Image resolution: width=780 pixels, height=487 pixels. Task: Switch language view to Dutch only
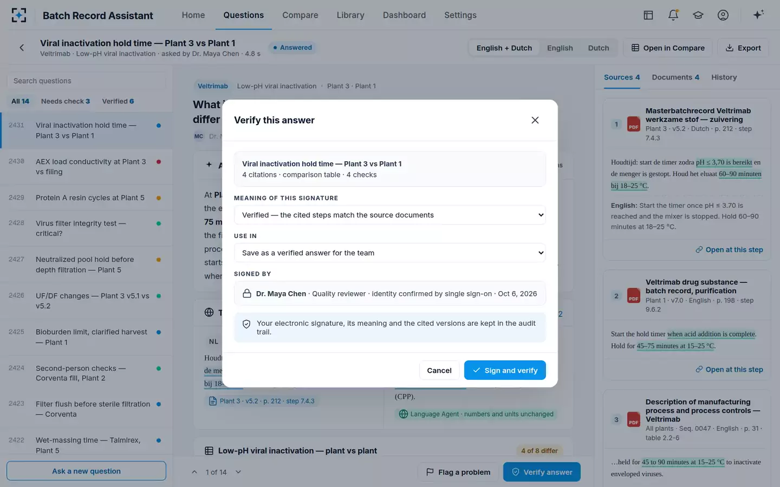point(599,48)
